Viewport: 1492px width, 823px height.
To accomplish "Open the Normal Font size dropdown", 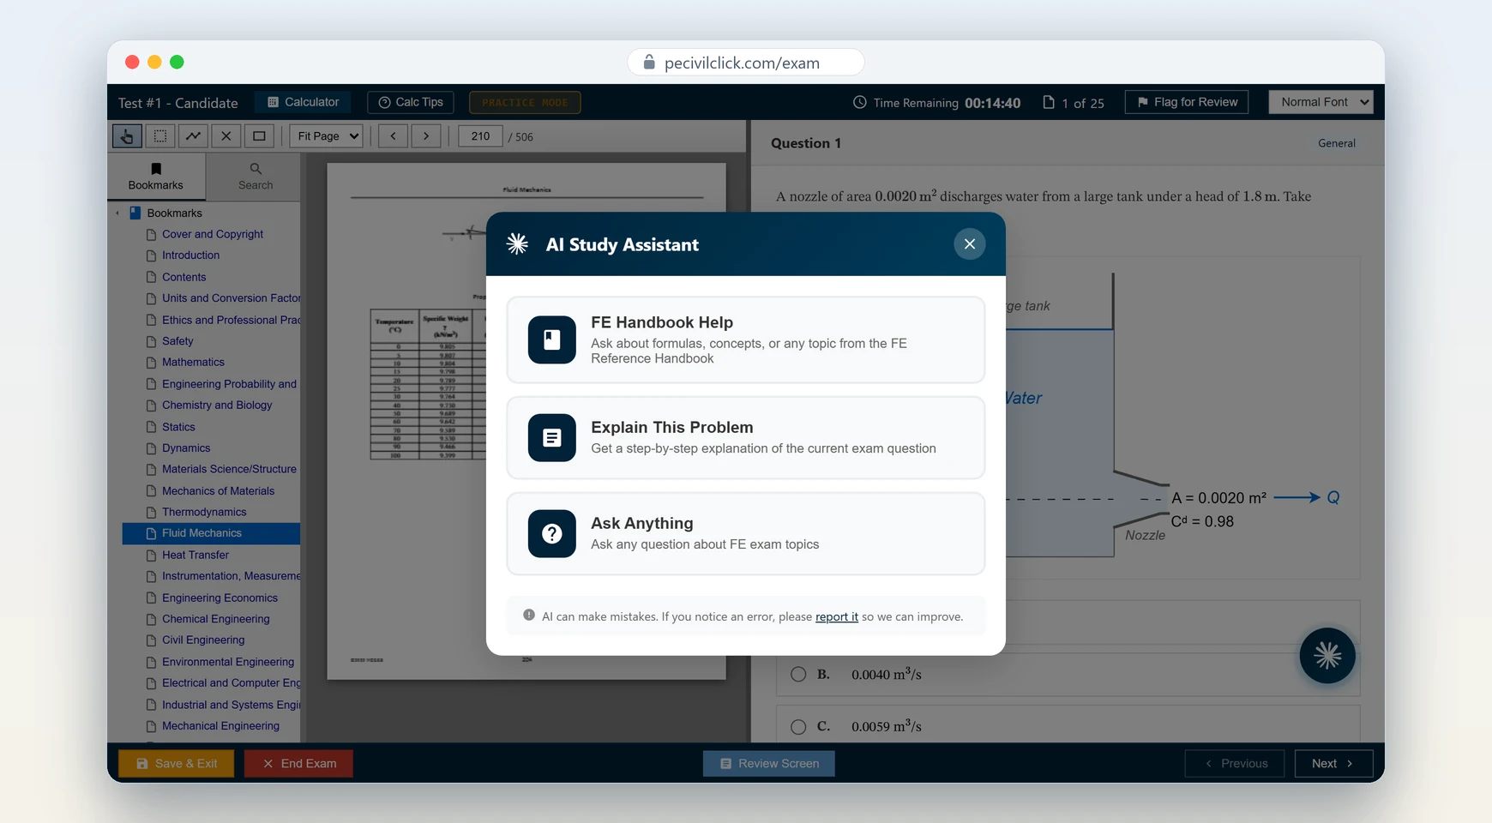I will pos(1321,102).
